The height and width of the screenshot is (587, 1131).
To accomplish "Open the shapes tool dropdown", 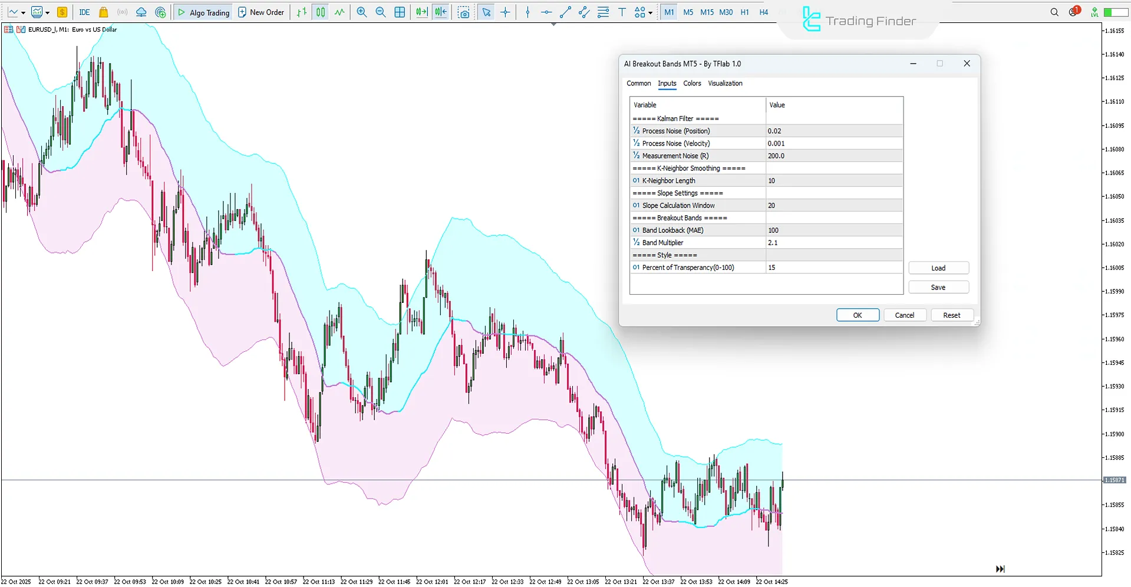I will [651, 12].
